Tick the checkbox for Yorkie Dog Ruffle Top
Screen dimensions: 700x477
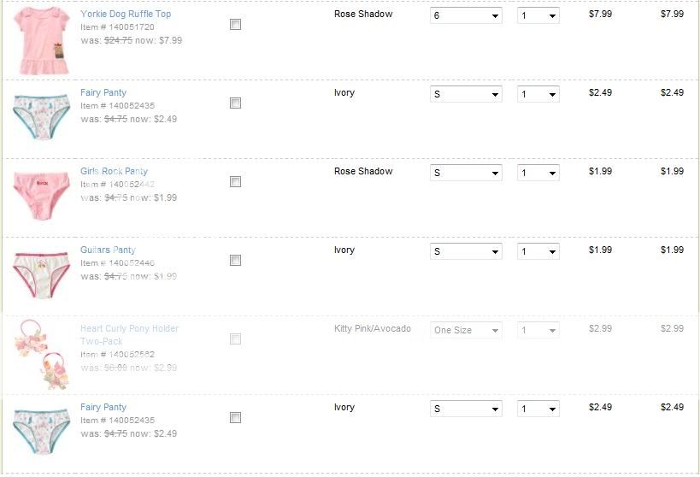[235, 25]
